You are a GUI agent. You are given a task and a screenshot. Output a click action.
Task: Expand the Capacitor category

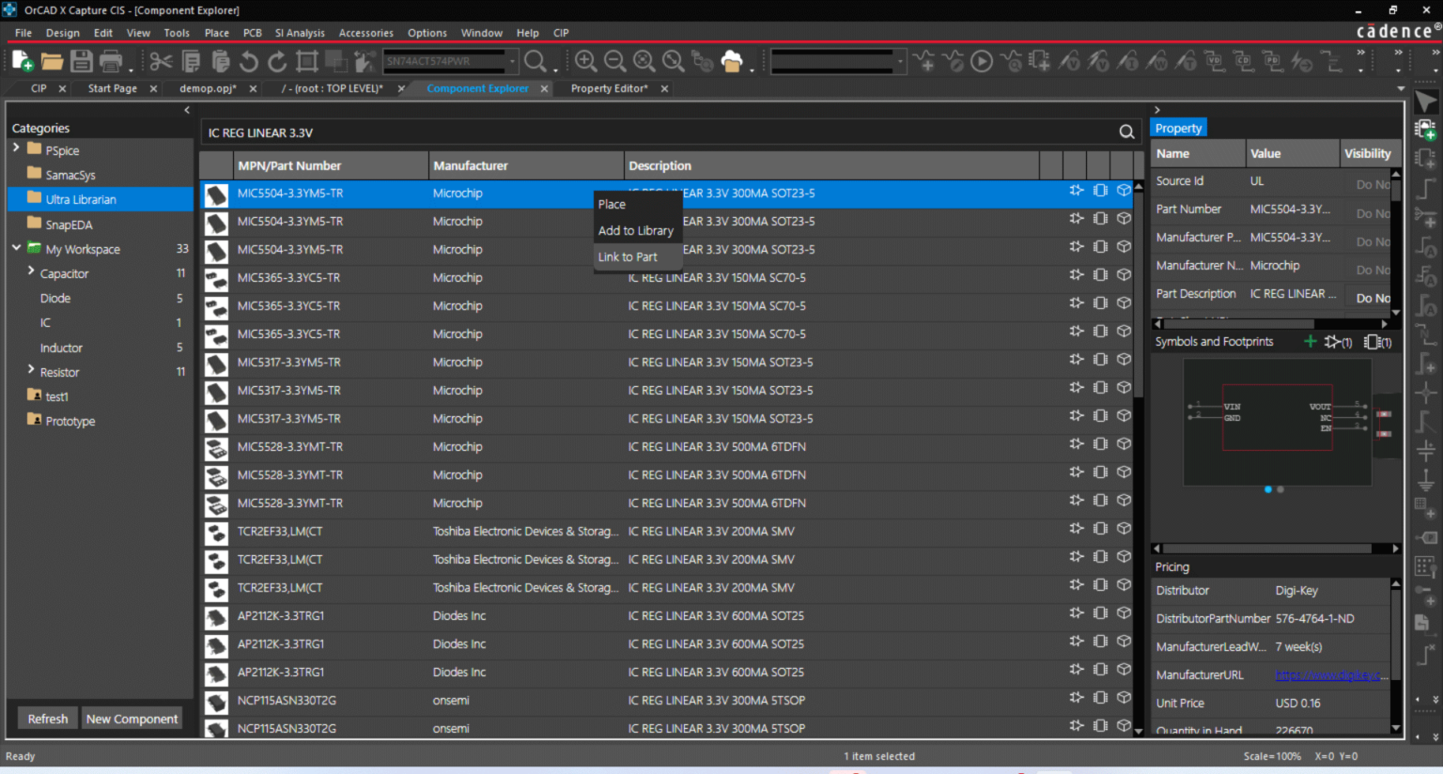click(x=31, y=272)
